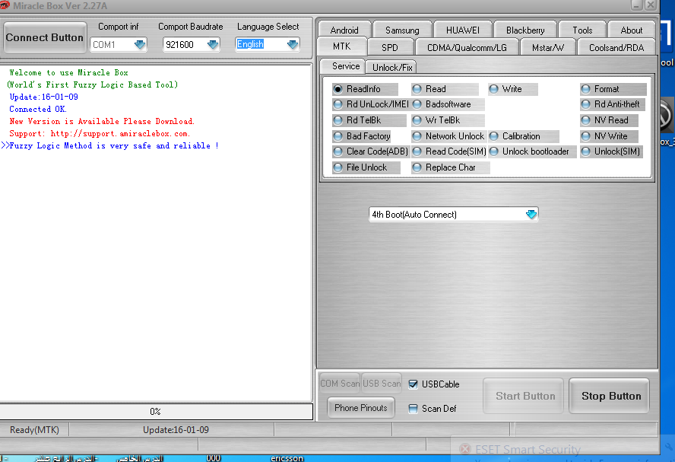Click the Start Button
The width and height of the screenshot is (675, 462).
pyautogui.click(x=524, y=396)
